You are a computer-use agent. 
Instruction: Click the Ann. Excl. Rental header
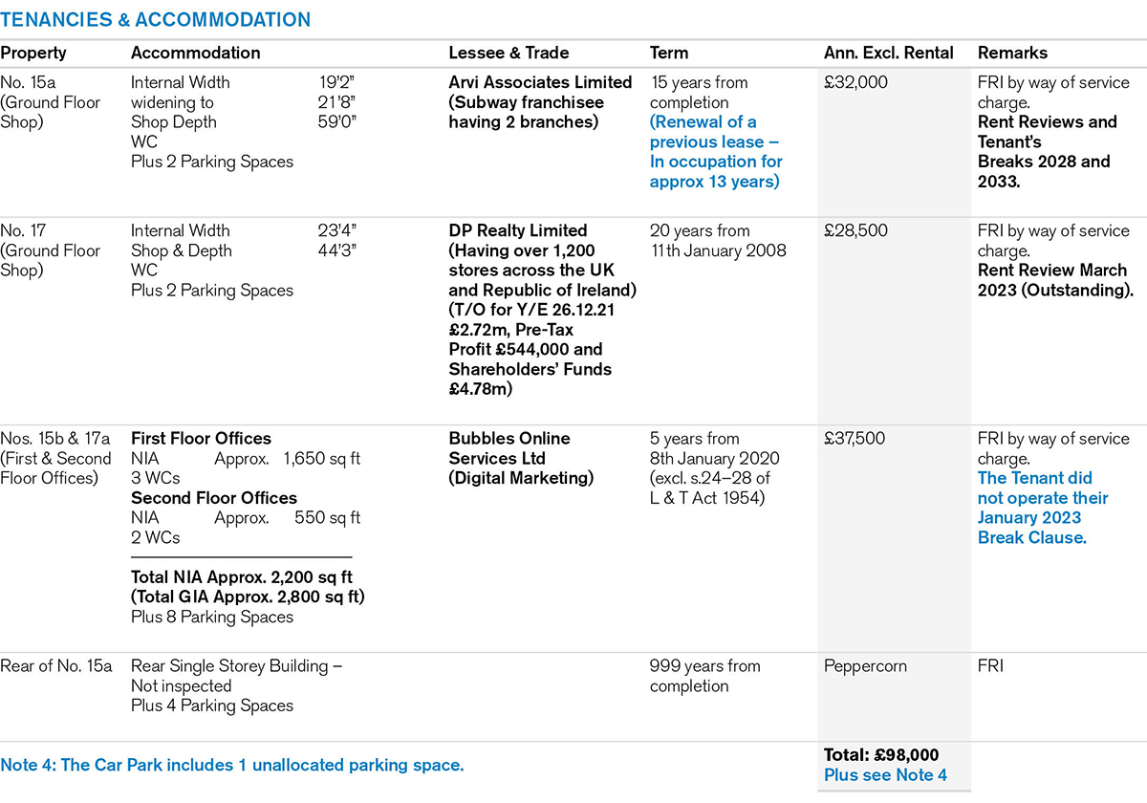coord(888,54)
